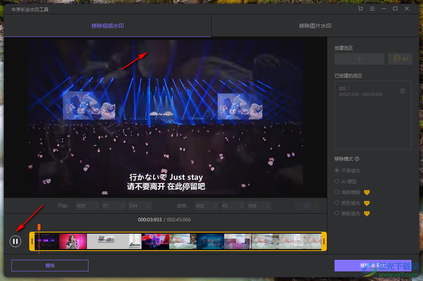Close the watermark tool window

(x=407, y=8)
